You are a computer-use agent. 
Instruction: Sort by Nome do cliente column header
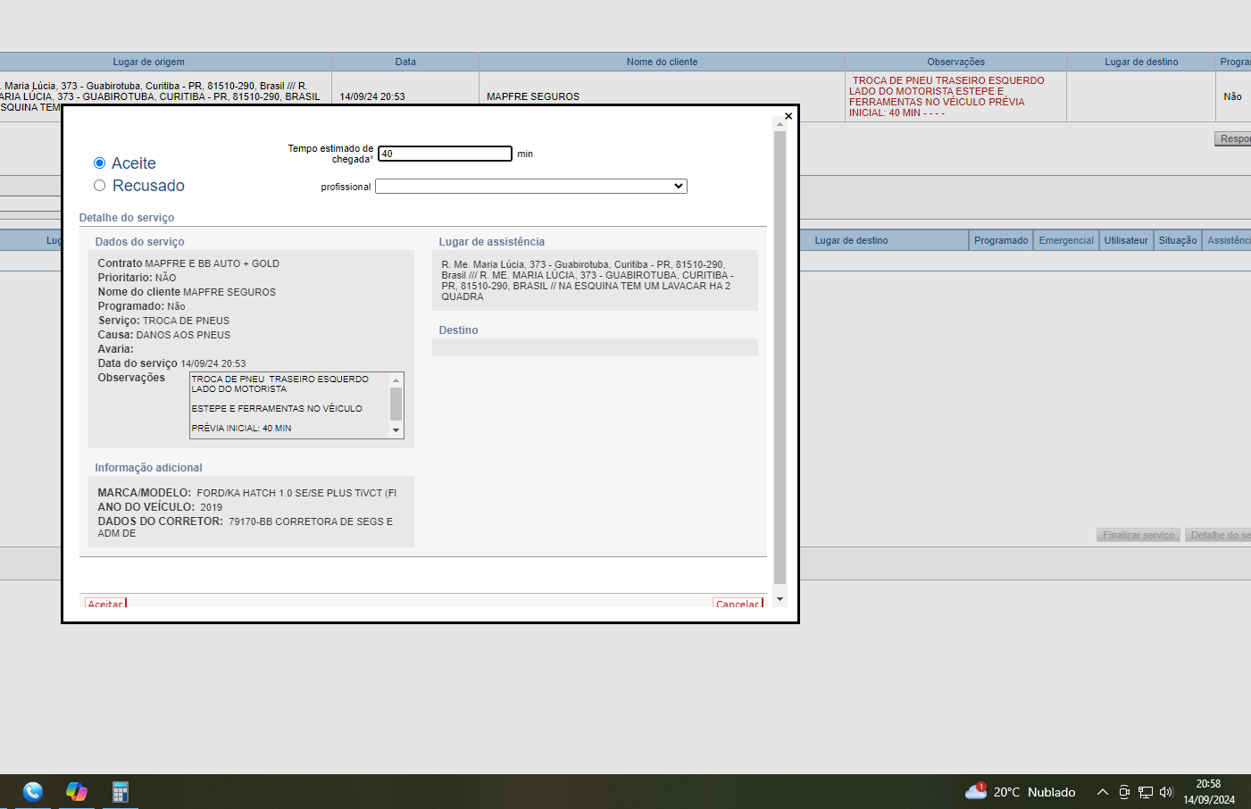662,62
